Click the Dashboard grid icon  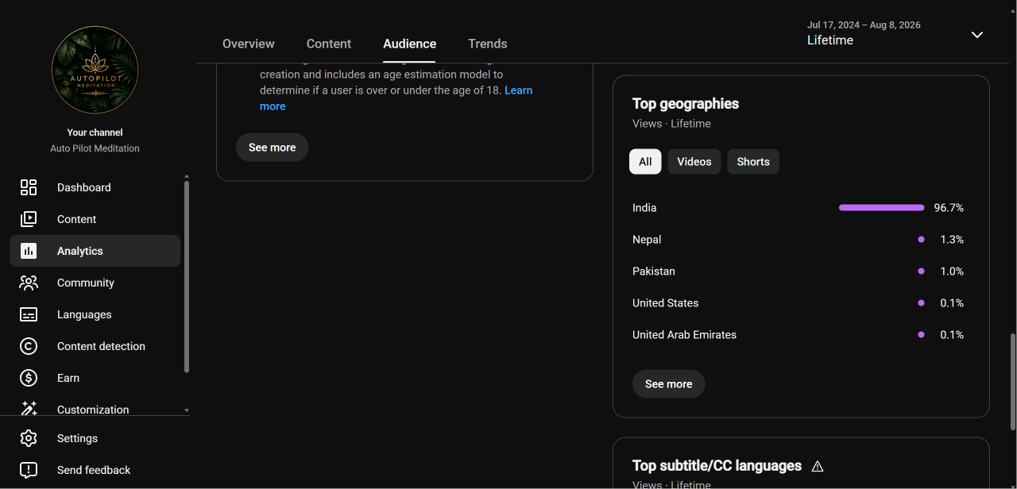(29, 187)
